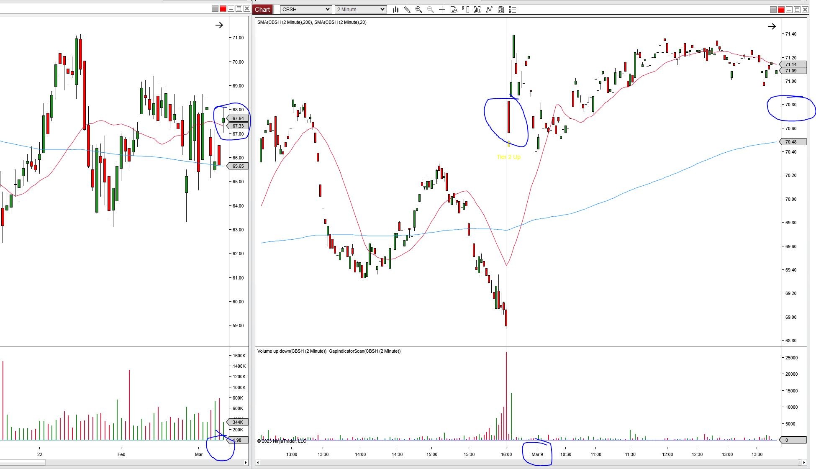Open the CBSH instrument dropdown
Viewport: 816px width, 469px height.
pyautogui.click(x=306, y=9)
